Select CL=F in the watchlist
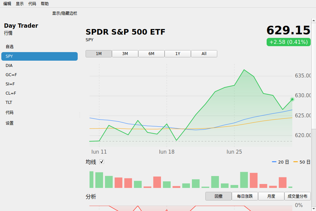The width and height of the screenshot is (316, 211). [x=39, y=94]
